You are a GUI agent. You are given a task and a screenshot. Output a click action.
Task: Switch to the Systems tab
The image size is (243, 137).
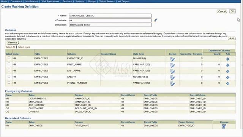point(80,1)
